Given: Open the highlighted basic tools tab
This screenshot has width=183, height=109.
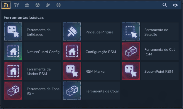Looking at the screenshot, I should (6, 5).
